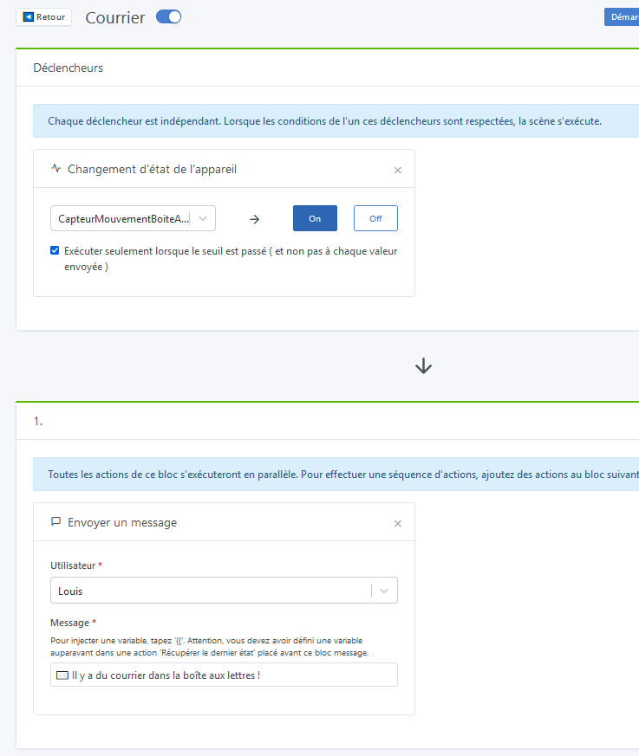Image resolution: width=639 pixels, height=756 pixels.
Task: Click the message text input field
Action: click(x=224, y=675)
